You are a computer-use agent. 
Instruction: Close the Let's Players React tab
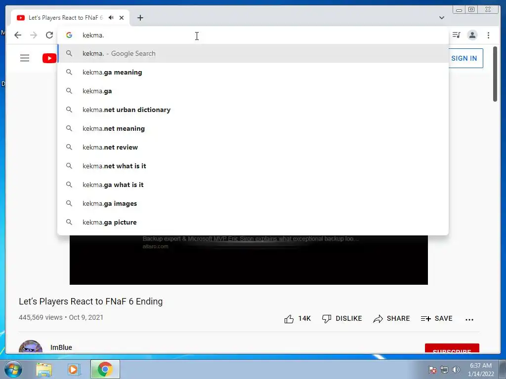(122, 18)
